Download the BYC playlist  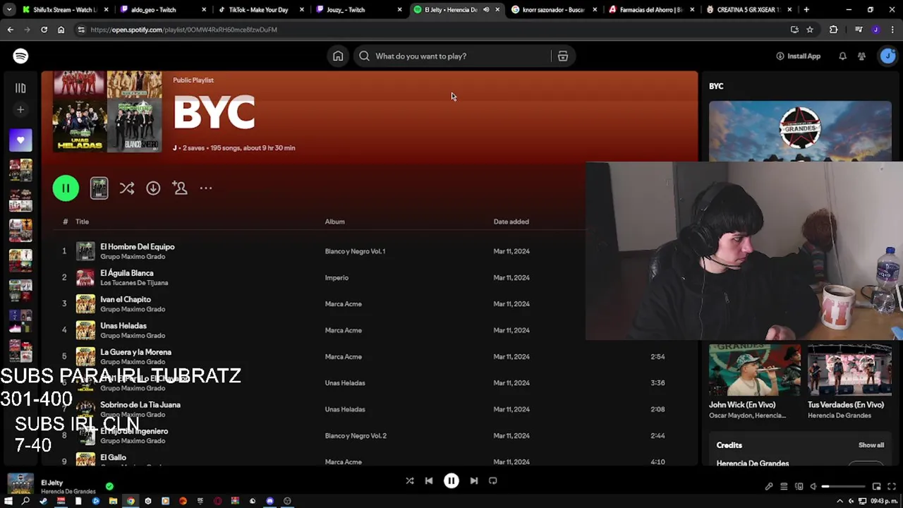click(153, 188)
